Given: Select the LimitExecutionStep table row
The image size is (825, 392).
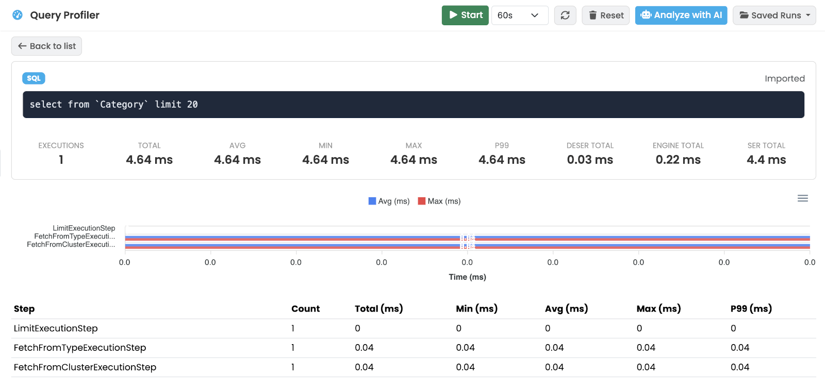Looking at the screenshot, I should [414, 329].
